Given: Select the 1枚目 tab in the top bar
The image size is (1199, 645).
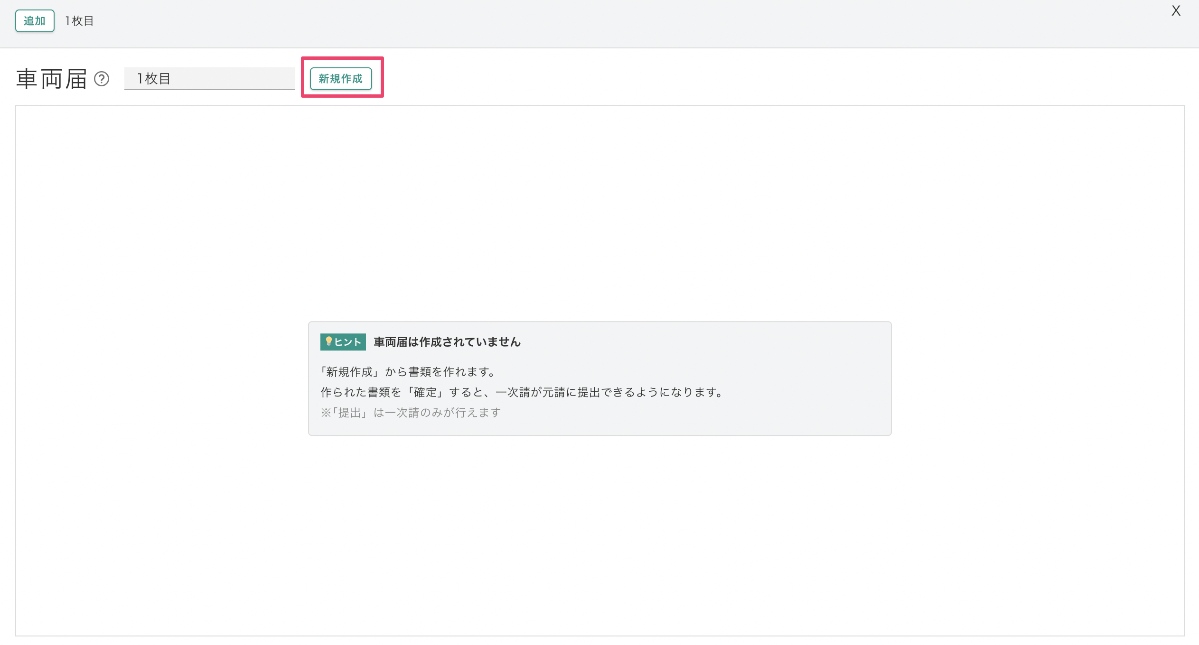Looking at the screenshot, I should (x=79, y=21).
